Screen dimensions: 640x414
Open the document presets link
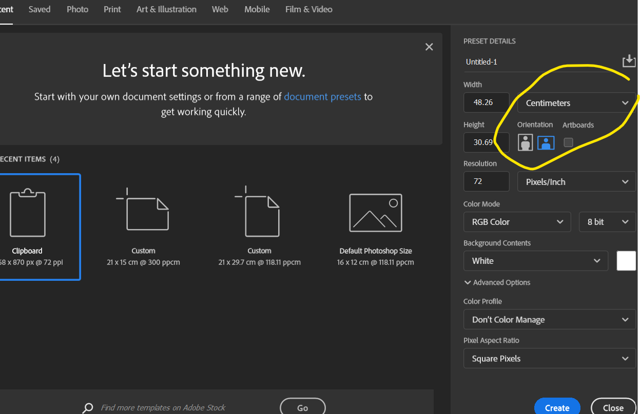[x=322, y=96]
